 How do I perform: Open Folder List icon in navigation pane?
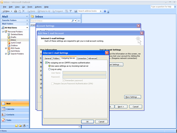(x=20, y=126)
